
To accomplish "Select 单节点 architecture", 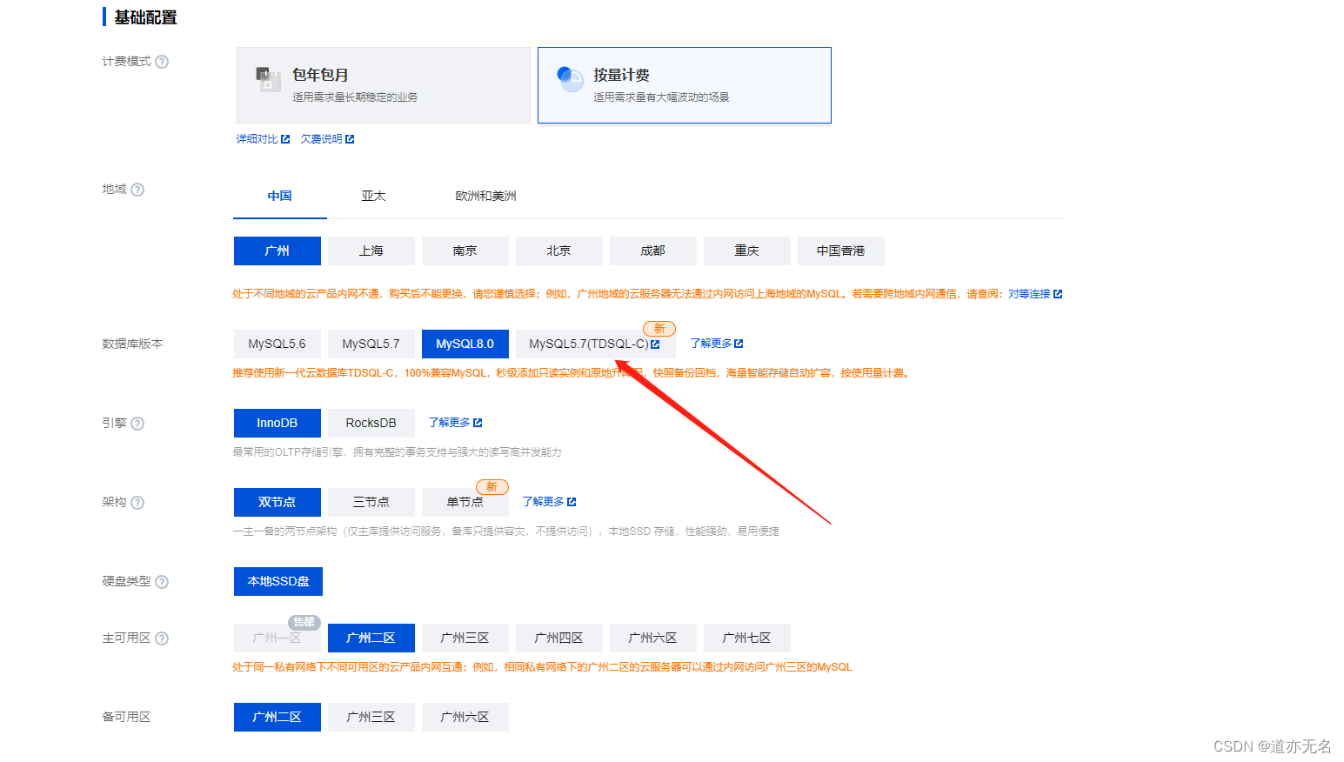I will click(465, 502).
